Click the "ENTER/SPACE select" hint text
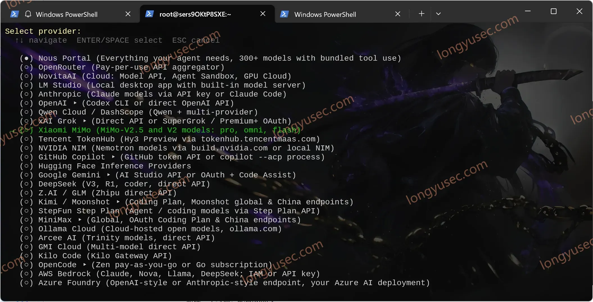The width and height of the screenshot is (593, 302). coord(119,40)
